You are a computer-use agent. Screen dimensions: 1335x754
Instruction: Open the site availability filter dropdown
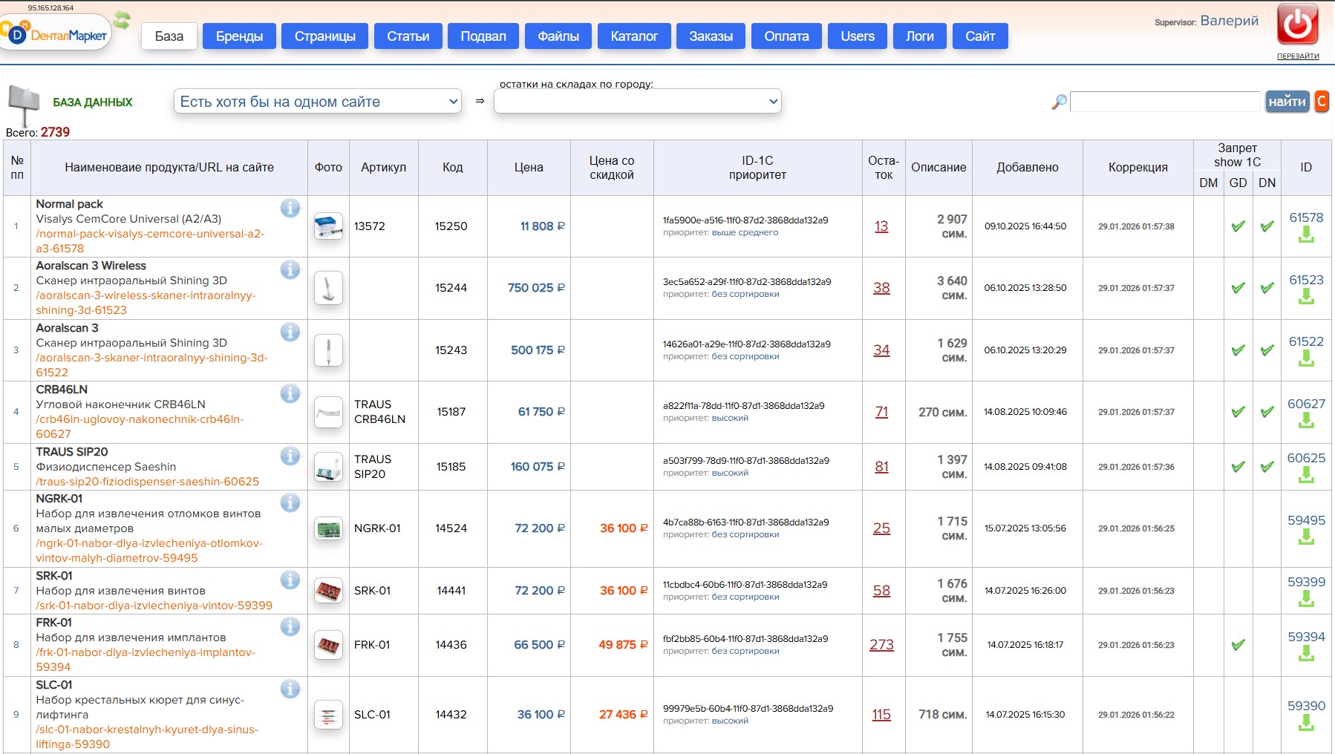(318, 102)
